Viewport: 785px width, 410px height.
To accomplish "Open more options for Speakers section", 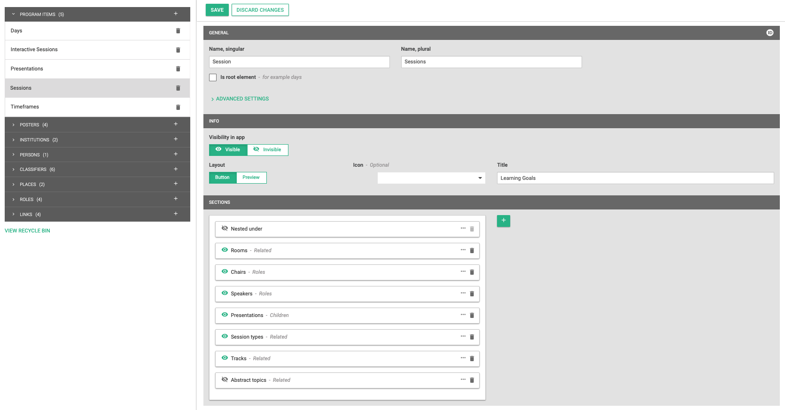I will pos(463,293).
